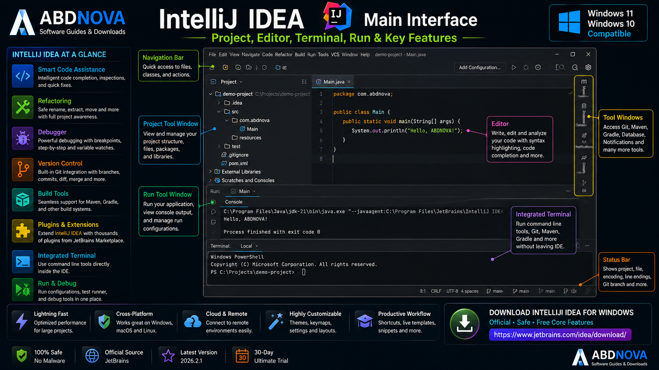The image size is (659, 370).
Task: Click the blue icon in the navigation bar
Action: (278, 67)
